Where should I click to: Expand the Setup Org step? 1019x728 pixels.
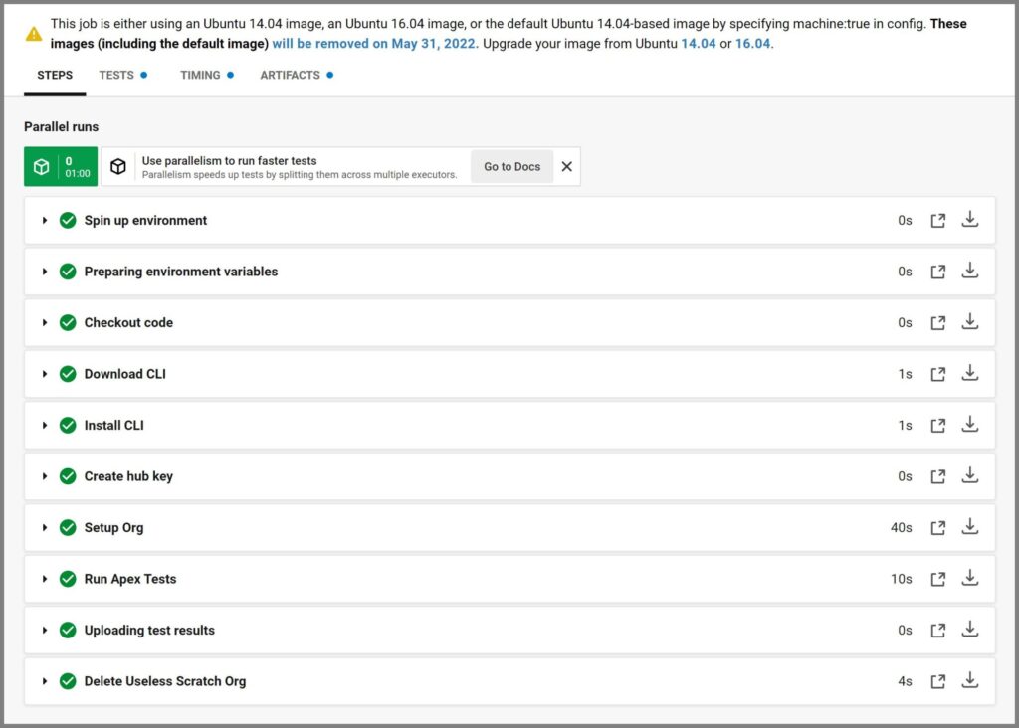pos(45,528)
